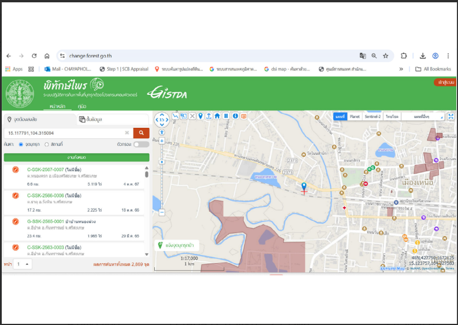Click the upload icon on map toolbar
Screen dimensions: 458x325
[209, 116]
